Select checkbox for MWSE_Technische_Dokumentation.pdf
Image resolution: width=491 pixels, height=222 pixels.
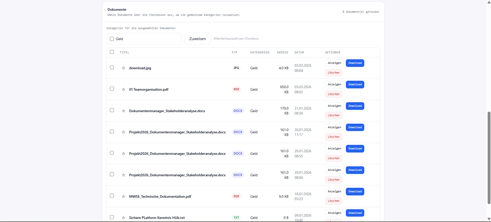point(112,196)
